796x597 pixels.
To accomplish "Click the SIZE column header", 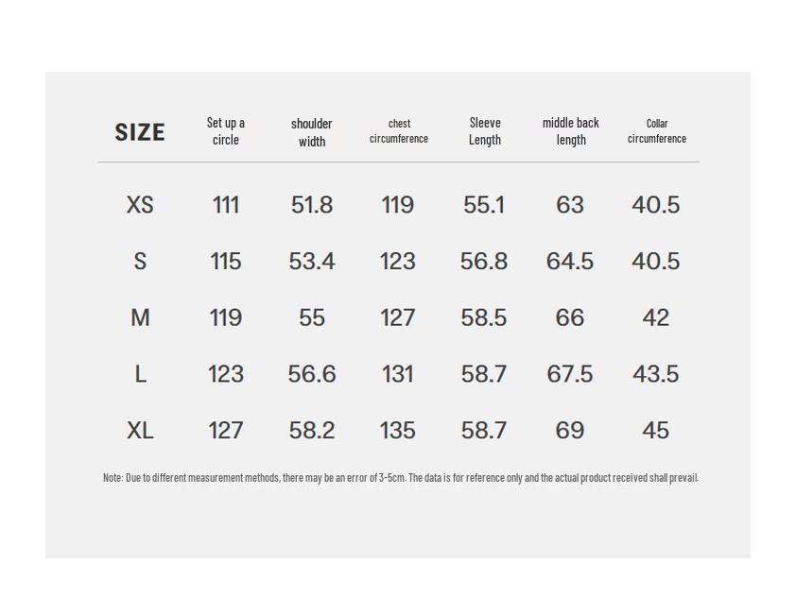I will point(140,132).
